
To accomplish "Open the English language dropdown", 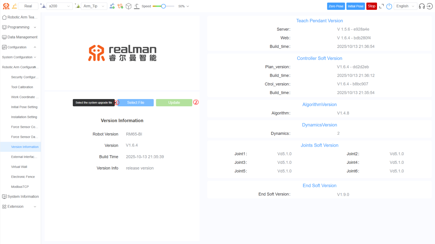I will click(405, 6).
